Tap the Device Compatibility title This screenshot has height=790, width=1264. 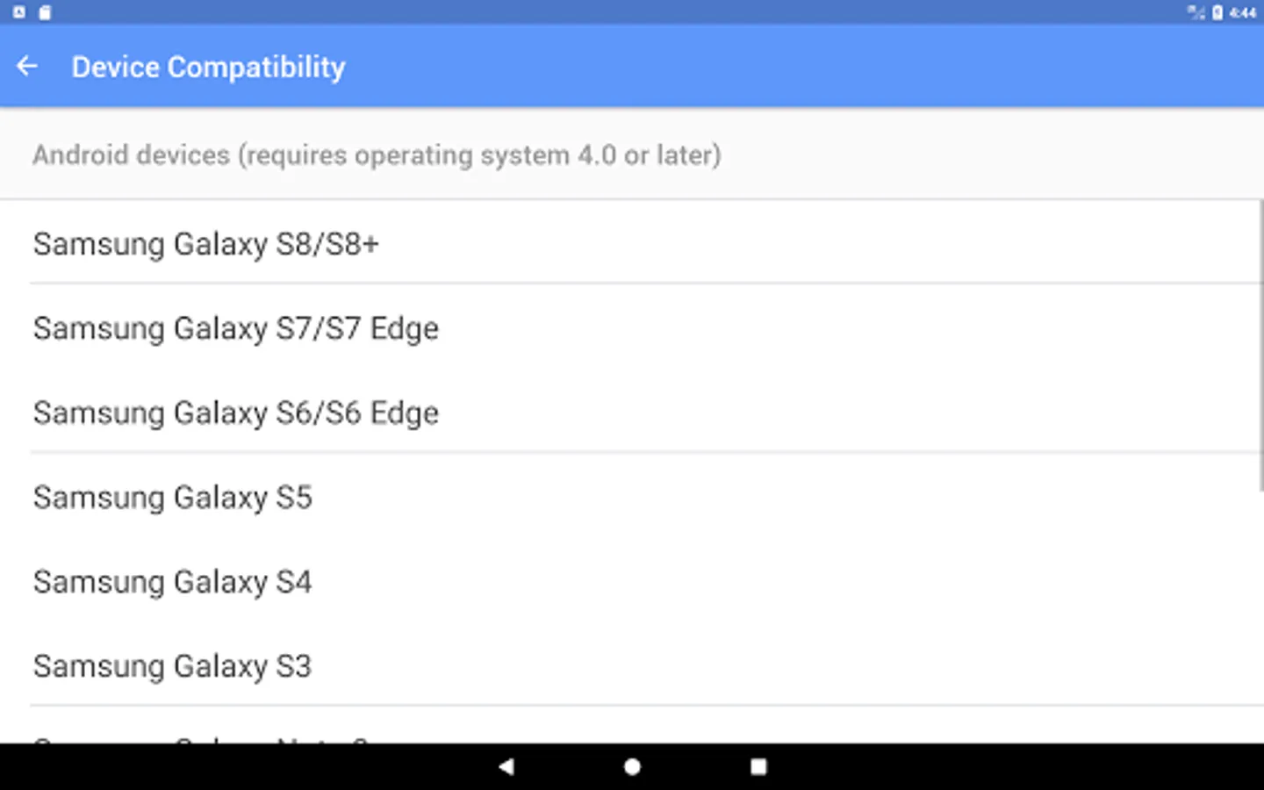pos(208,67)
